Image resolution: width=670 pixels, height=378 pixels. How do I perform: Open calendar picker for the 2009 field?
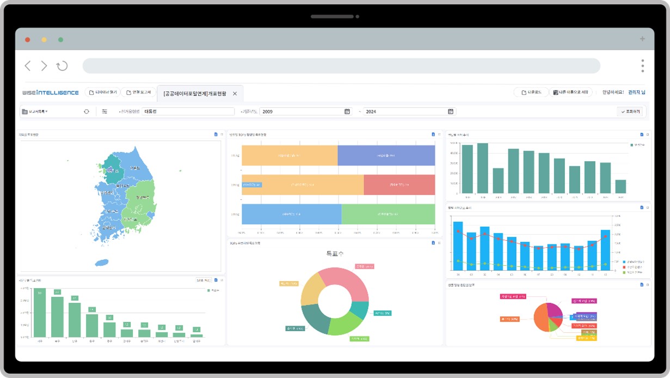pyautogui.click(x=347, y=112)
